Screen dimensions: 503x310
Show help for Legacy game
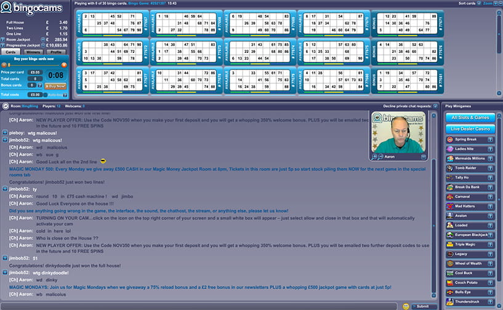490,254
